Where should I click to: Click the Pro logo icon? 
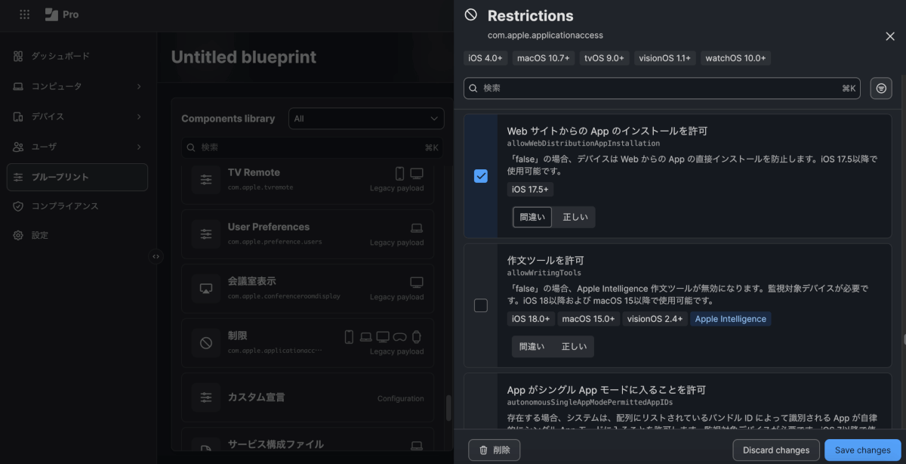point(51,14)
